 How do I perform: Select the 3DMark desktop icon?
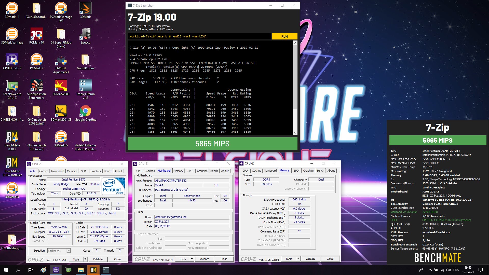point(85,10)
